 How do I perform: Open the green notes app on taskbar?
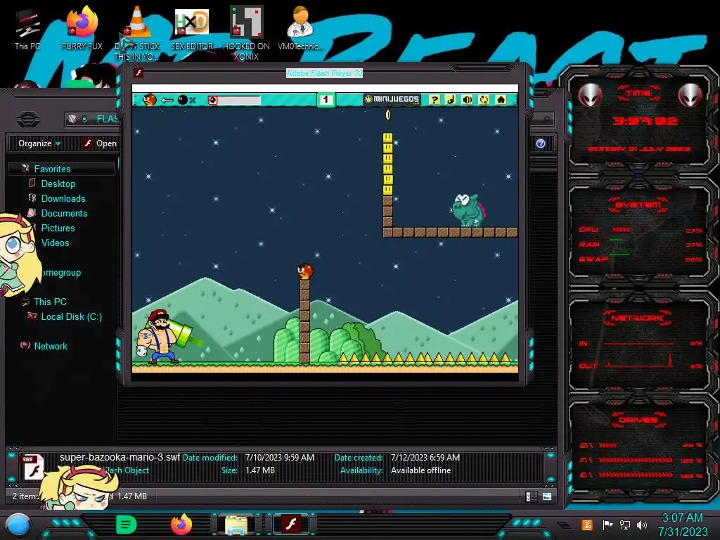tap(127, 525)
